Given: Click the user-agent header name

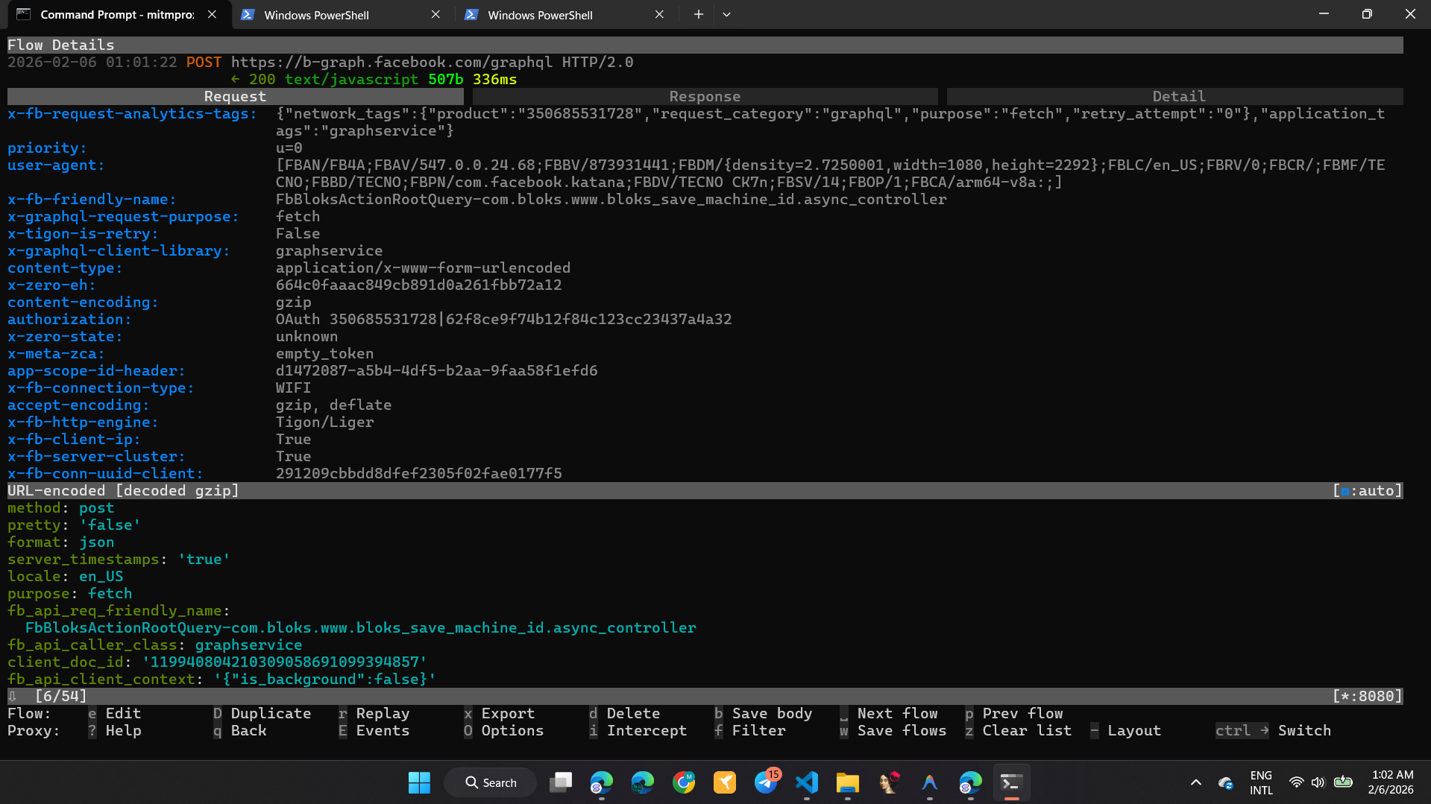Looking at the screenshot, I should (56, 165).
